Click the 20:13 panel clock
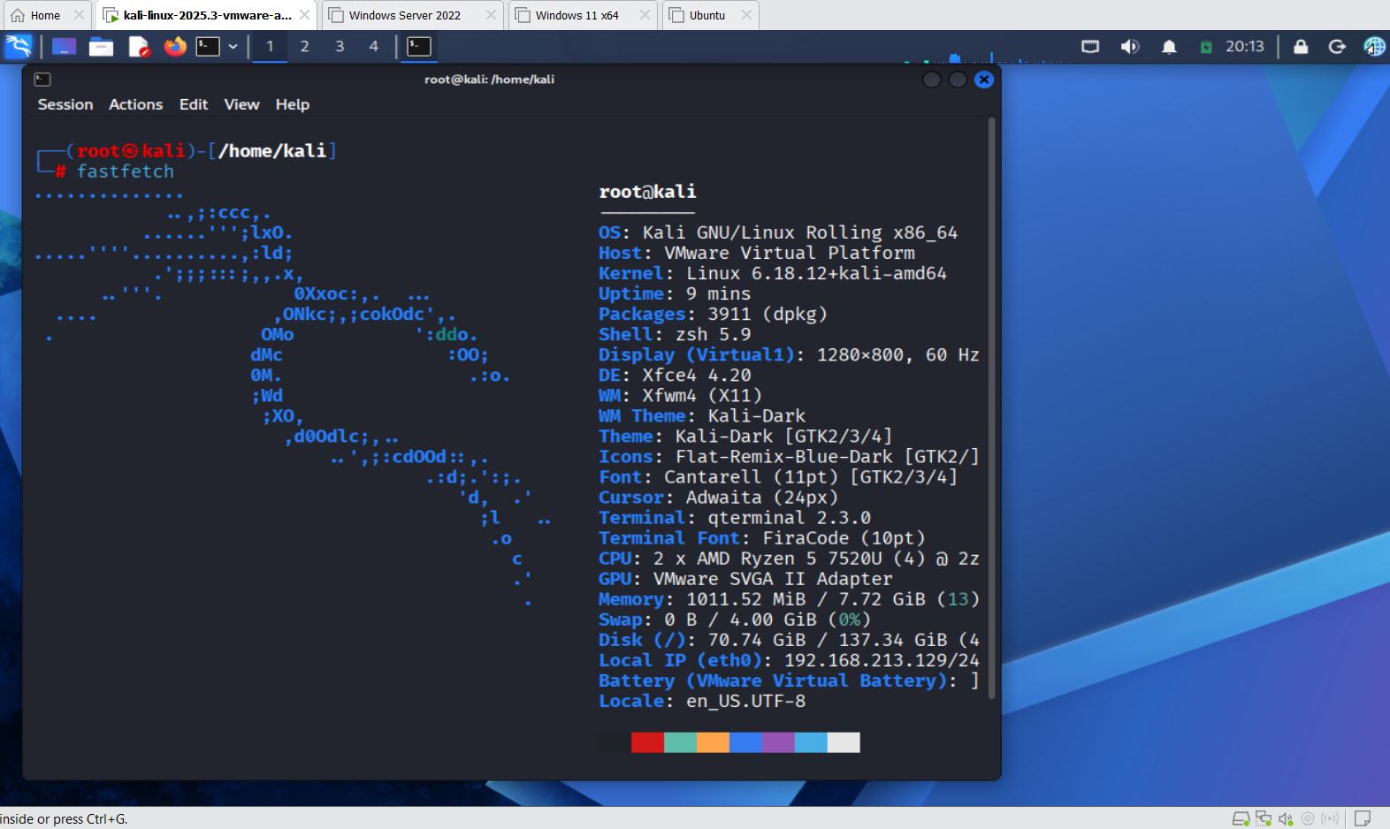Image resolution: width=1390 pixels, height=829 pixels. 1245,46
